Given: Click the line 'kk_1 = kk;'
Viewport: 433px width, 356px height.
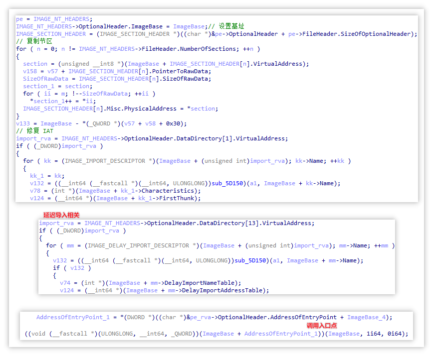Looking at the screenshot, I should click(x=47, y=176).
